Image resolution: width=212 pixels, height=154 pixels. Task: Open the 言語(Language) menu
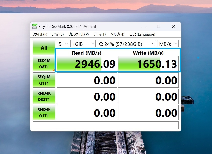tap(142, 34)
